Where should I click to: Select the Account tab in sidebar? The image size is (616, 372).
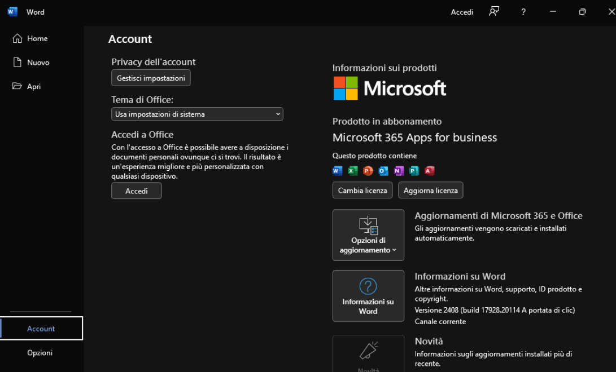(42, 329)
